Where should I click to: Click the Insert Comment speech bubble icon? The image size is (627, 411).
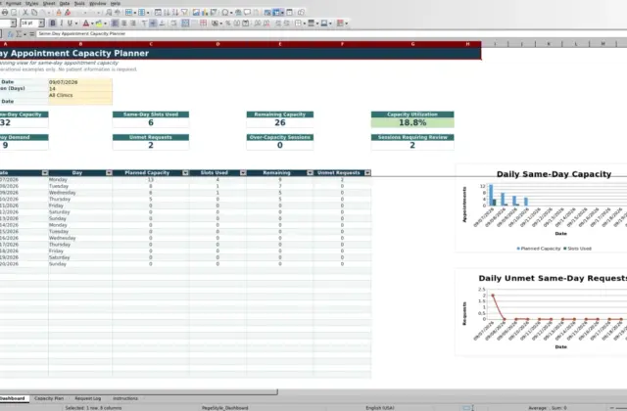[x=247, y=13]
